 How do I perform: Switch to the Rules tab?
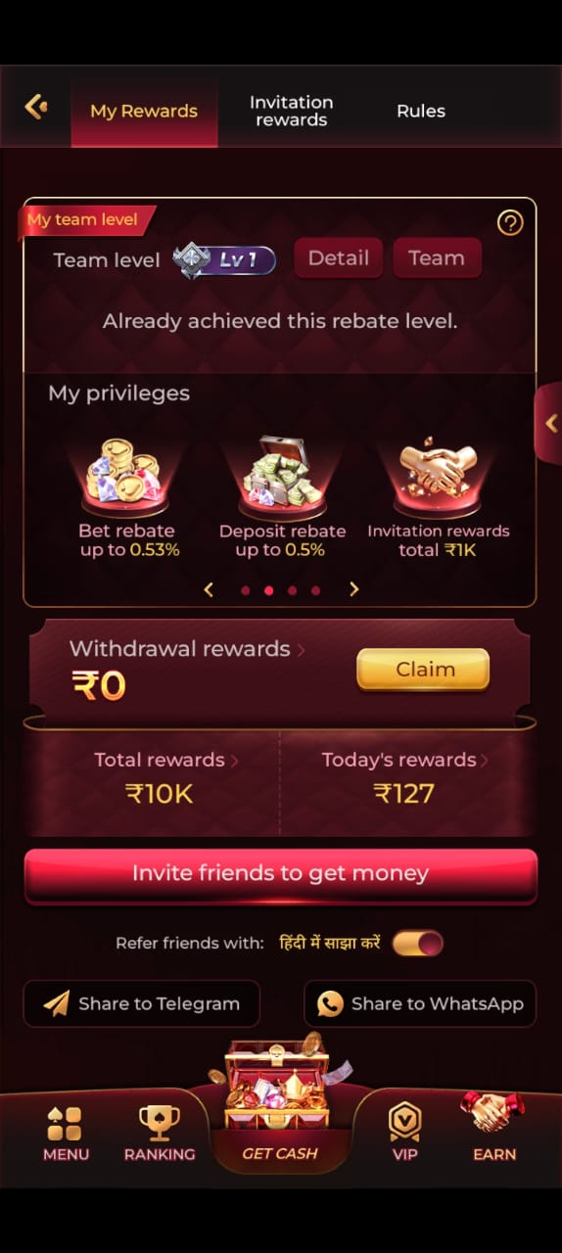coord(421,111)
